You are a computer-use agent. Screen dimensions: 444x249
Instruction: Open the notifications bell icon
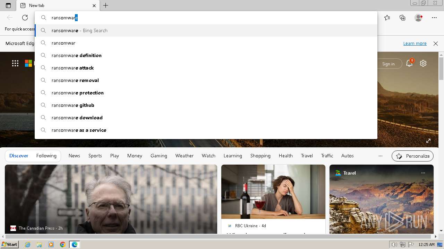tap(410, 63)
